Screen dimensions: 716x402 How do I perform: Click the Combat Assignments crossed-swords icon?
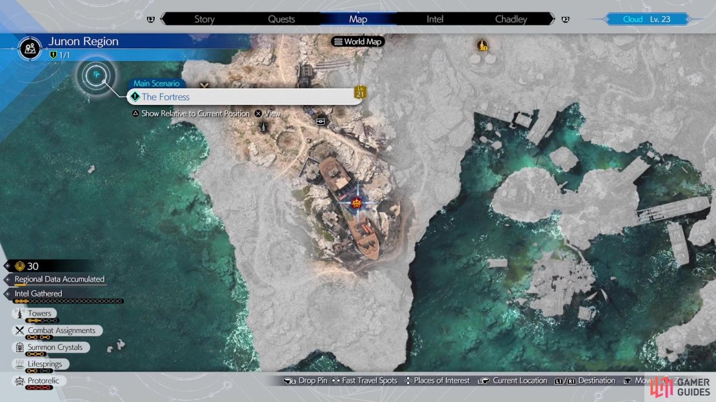(x=19, y=330)
